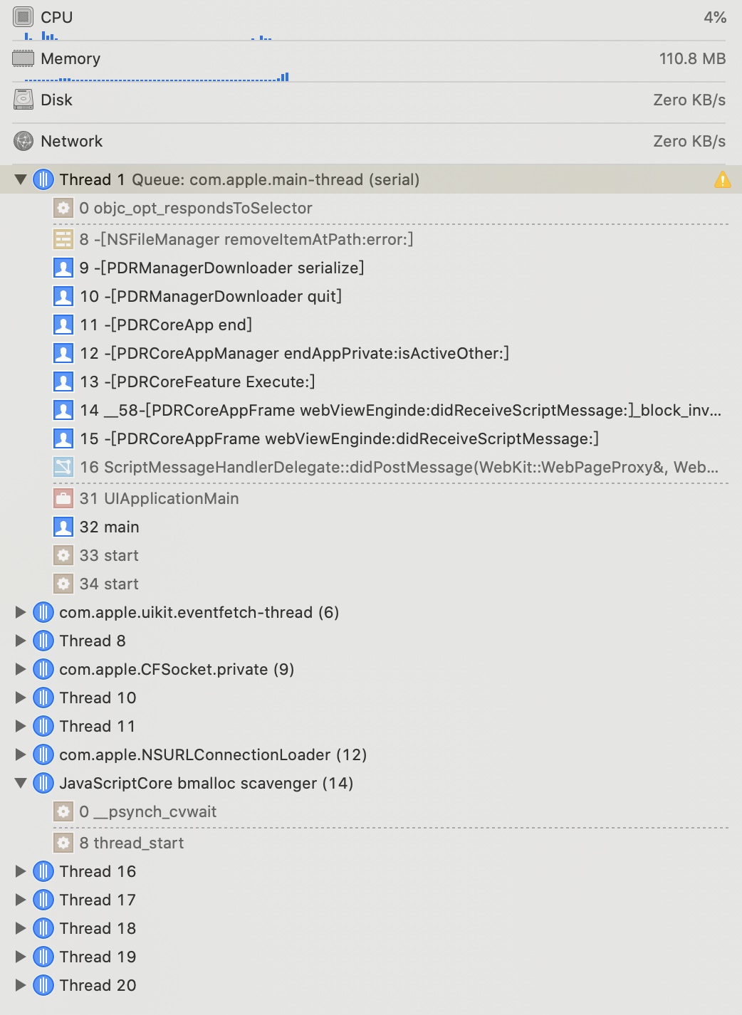Expand Thread 8 disclosure triangle

tap(21, 641)
